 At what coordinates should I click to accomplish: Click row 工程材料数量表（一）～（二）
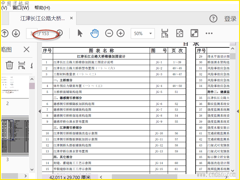click(114, 74)
